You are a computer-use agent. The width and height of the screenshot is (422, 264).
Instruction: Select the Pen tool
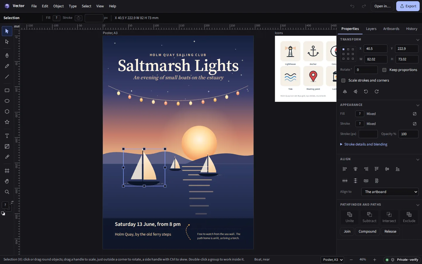[x=7, y=55]
